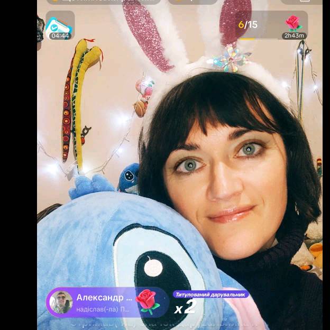Click the Александр username text
This screenshot has height=330, width=330.
(x=104, y=297)
